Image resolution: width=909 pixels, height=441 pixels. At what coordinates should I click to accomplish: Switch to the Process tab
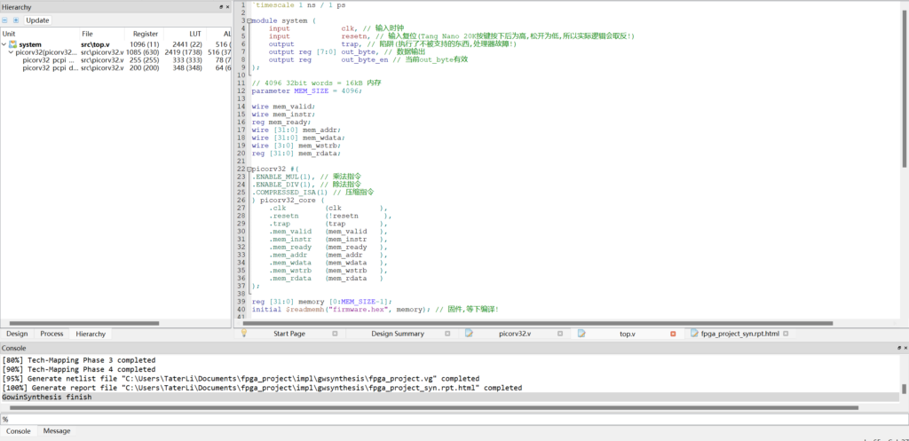(51, 334)
